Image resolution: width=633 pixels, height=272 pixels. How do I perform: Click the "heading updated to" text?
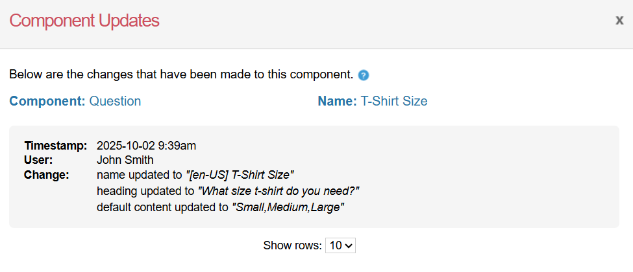click(145, 191)
